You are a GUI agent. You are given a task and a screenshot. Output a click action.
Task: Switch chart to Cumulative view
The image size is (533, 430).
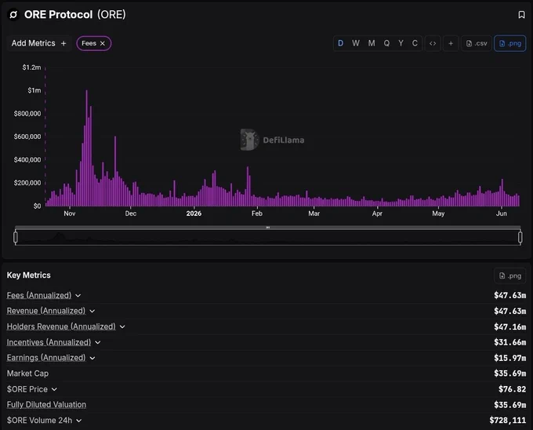pos(415,43)
